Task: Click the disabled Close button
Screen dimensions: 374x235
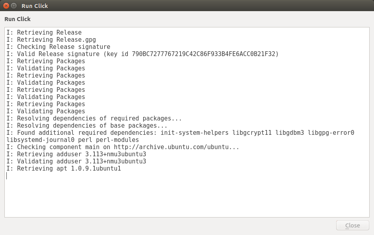Action: click(x=353, y=225)
